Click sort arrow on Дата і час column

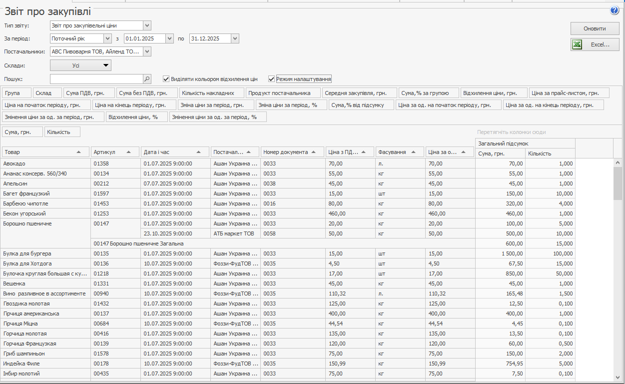point(199,152)
